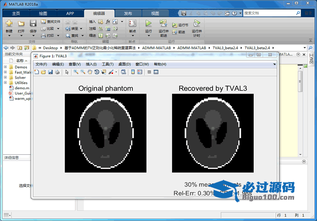Select the Rotate 3D tool
The image size is (317, 221).
97,72
